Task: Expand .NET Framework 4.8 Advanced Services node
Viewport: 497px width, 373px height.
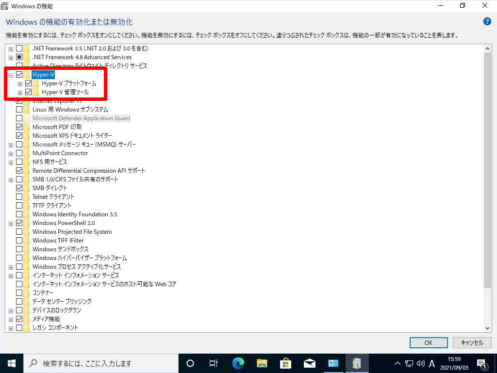Action: pos(11,58)
